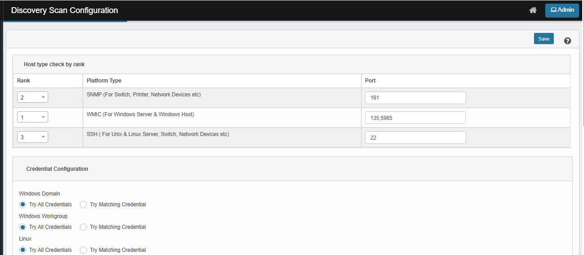Image resolution: width=584 pixels, height=255 pixels.
Task: Open the SNMP rank dropdown
Action: coord(32,98)
